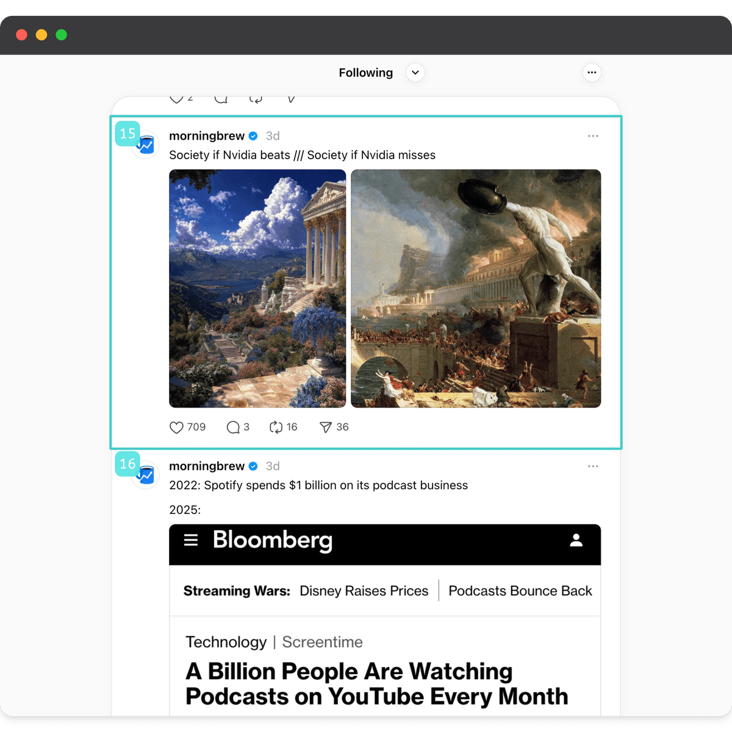Image resolution: width=732 pixels, height=732 pixels.
Task: Open morningbrew profile name on Nvidia post
Action: coord(207,136)
